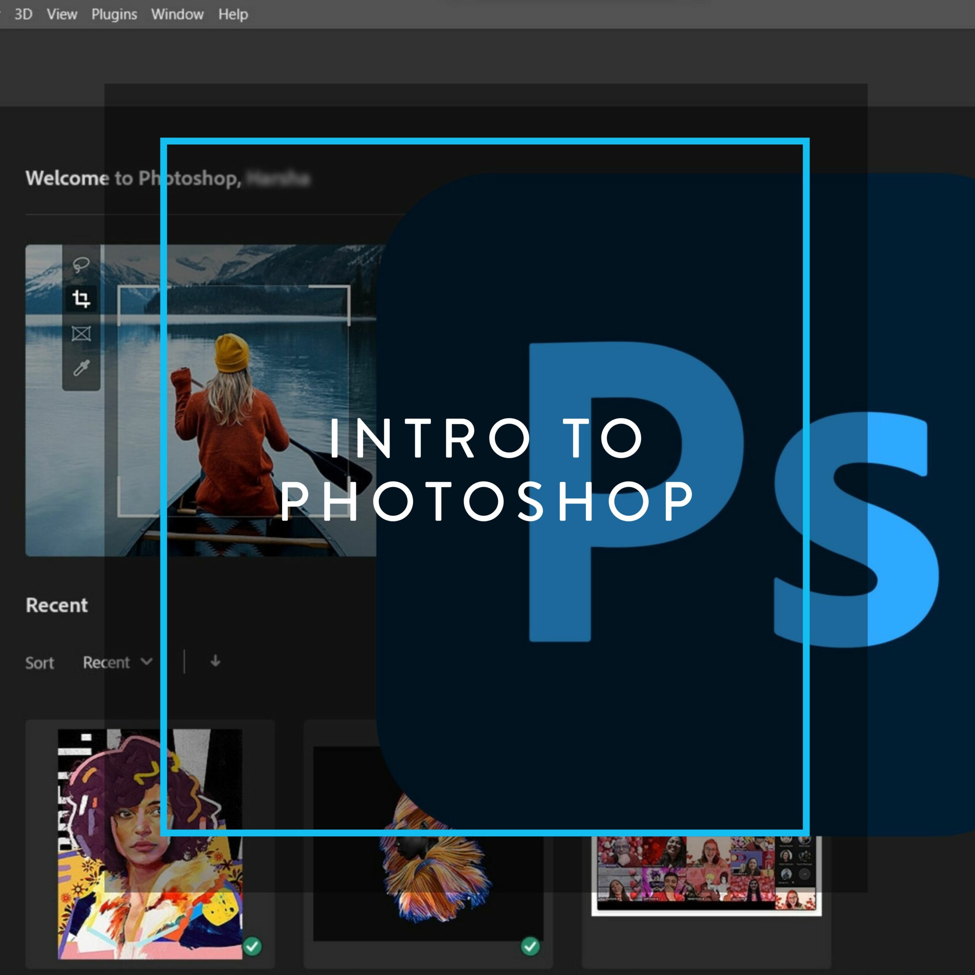Select the Lasso tool icon
Image resolution: width=975 pixels, height=975 pixels.
pos(81,264)
